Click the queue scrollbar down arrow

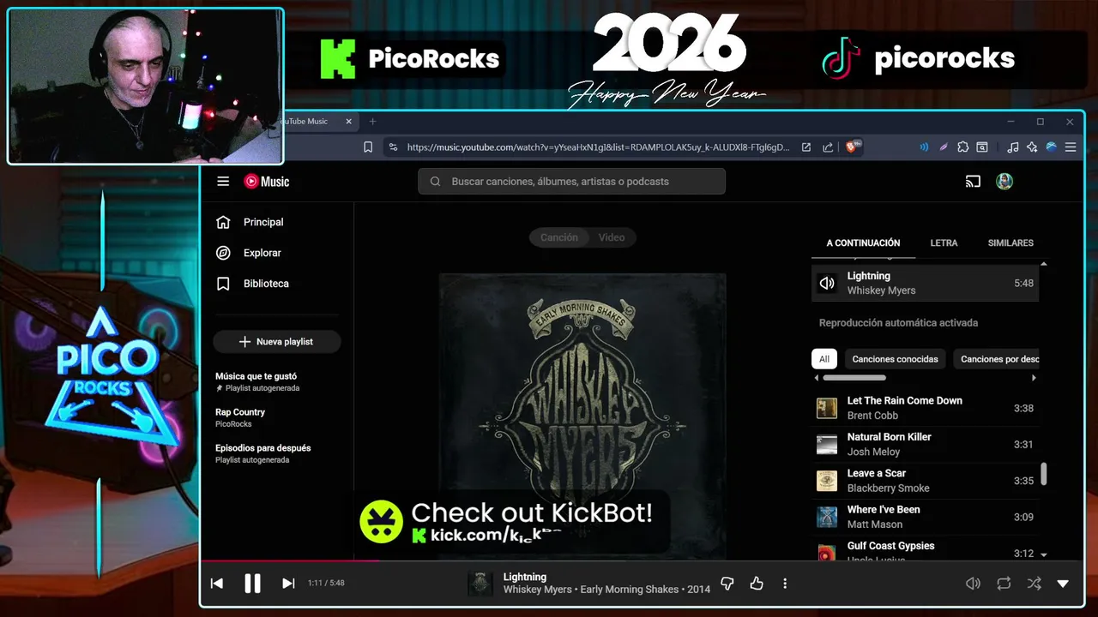(x=1043, y=554)
